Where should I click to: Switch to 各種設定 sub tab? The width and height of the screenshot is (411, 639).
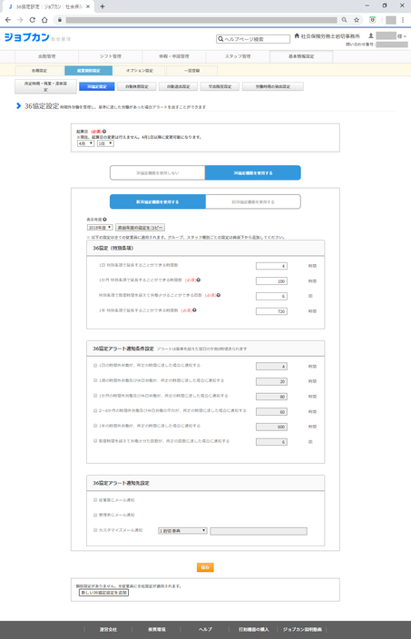[39, 71]
